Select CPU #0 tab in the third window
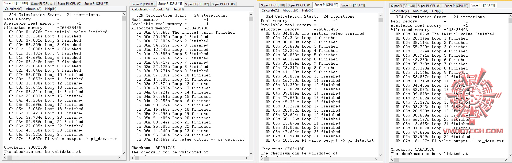The width and height of the screenshot is (512, 163). 273,5
